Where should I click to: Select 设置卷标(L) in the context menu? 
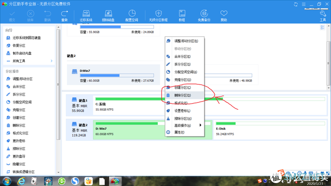pyautogui.click(x=184, y=111)
